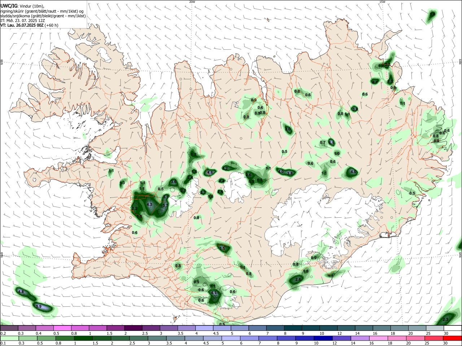
Task: Click the 'rigning/skúrir' precipitation description line
Action: click(x=43, y=11)
